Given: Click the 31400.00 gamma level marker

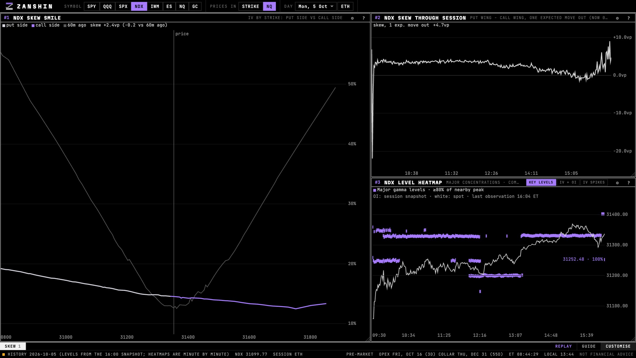Looking at the screenshot, I should (x=603, y=214).
